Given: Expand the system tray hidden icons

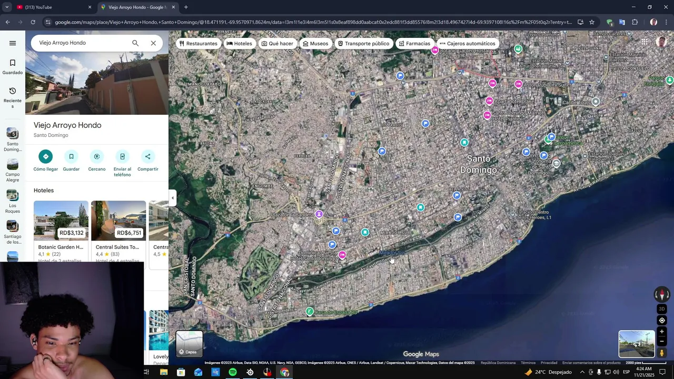Looking at the screenshot, I should 582,372.
